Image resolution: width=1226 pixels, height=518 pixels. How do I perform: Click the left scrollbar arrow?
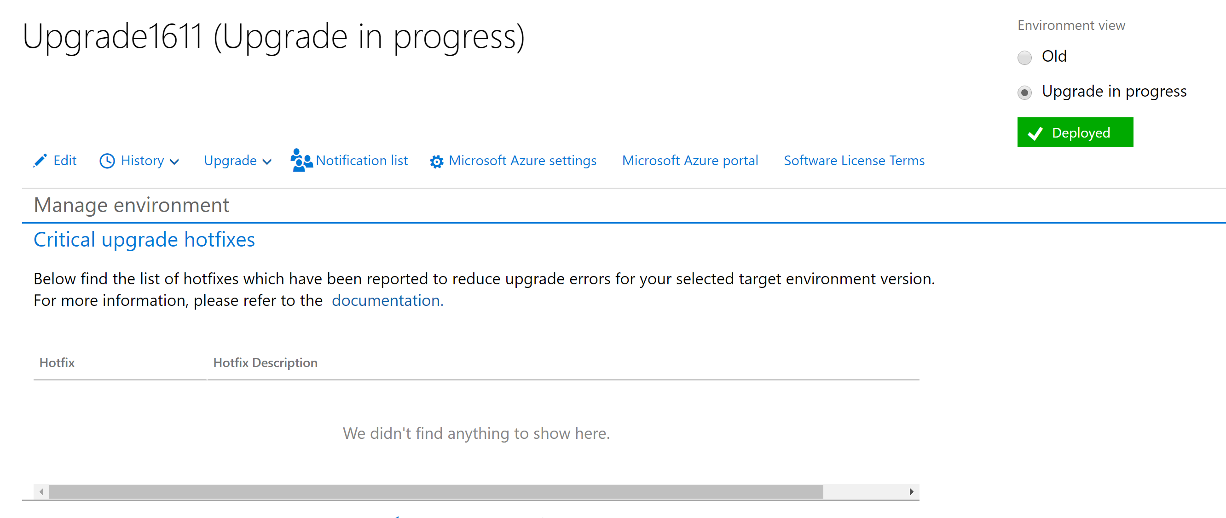[x=42, y=491]
